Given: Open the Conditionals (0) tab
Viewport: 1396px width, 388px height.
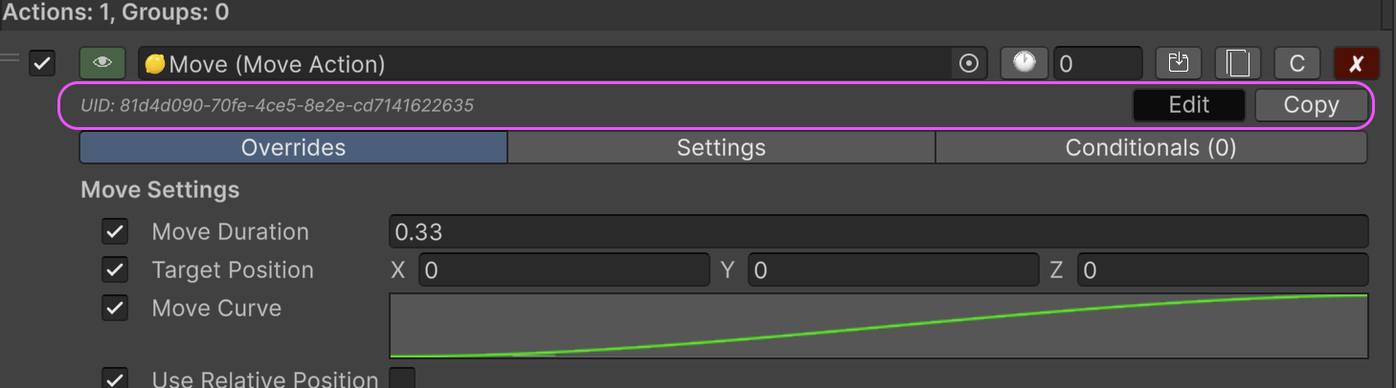Looking at the screenshot, I should click(1150, 148).
